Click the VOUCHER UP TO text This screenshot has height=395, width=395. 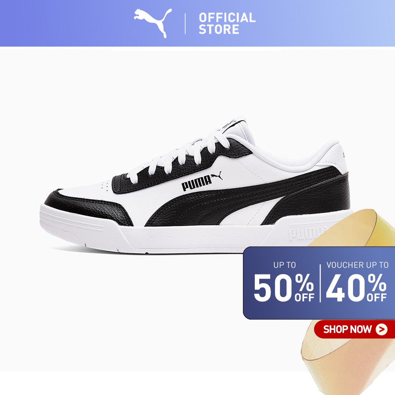[357, 265]
